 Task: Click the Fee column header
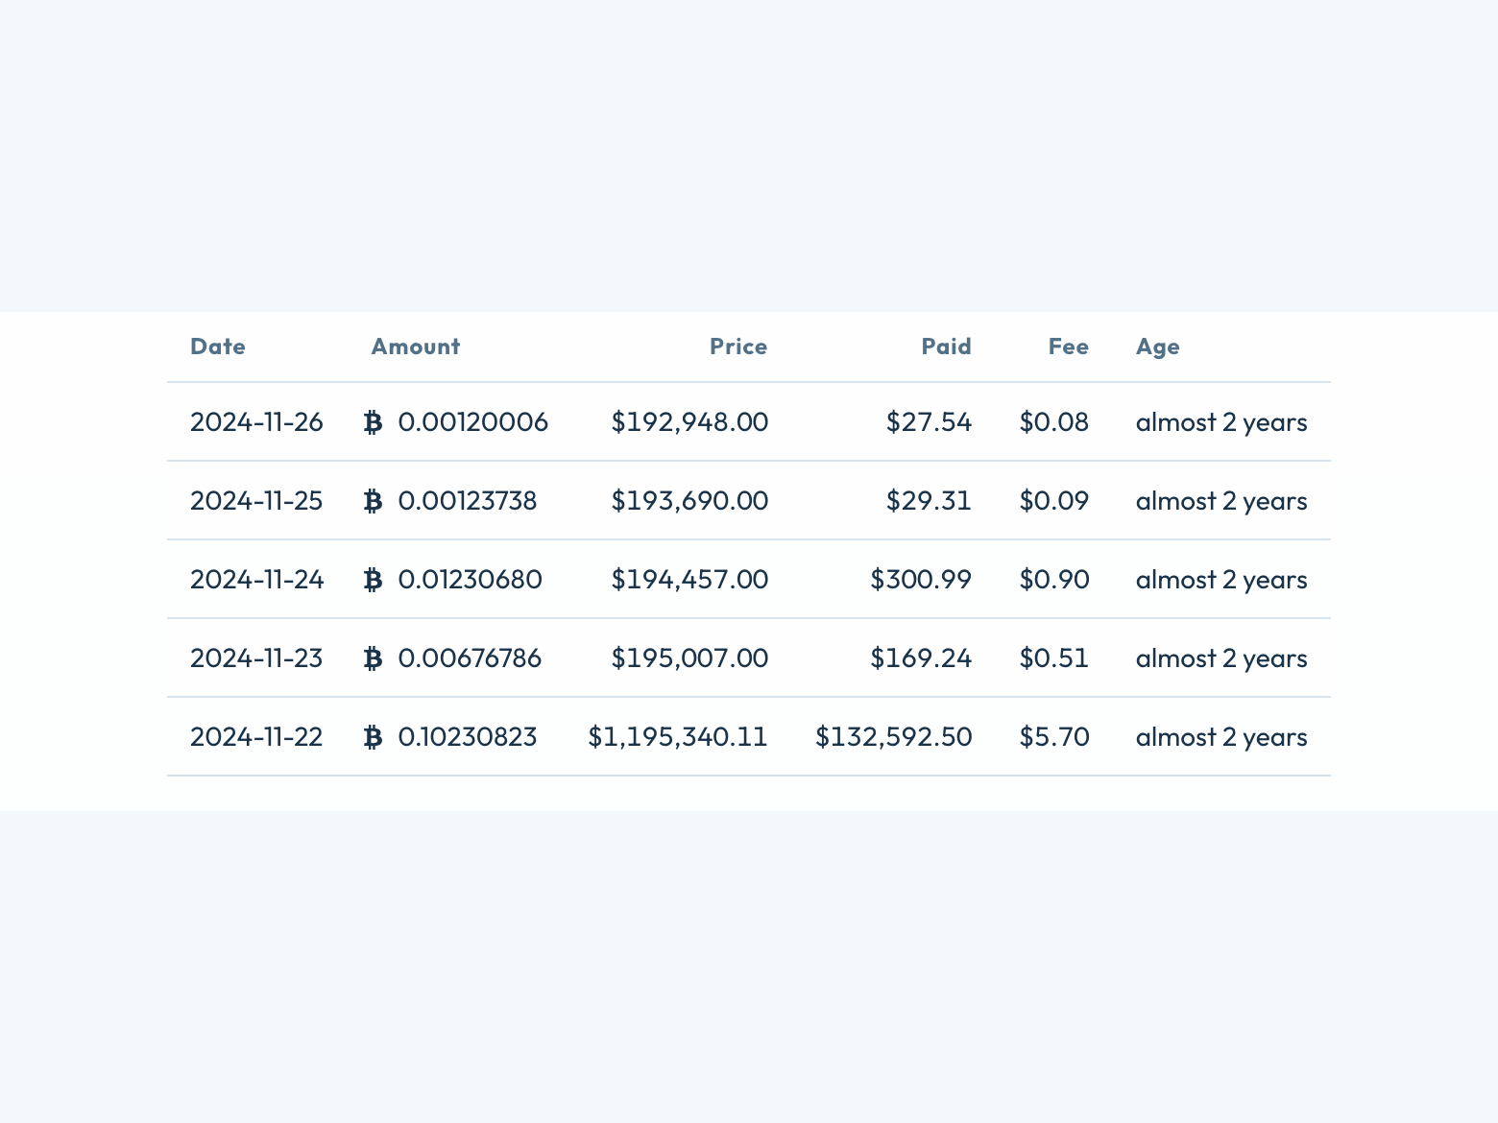click(1069, 346)
